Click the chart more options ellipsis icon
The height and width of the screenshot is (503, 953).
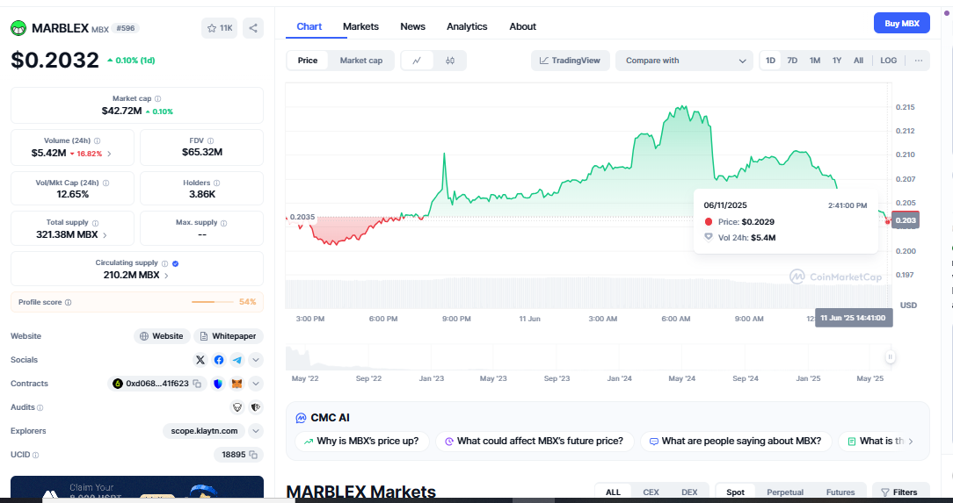[919, 61]
